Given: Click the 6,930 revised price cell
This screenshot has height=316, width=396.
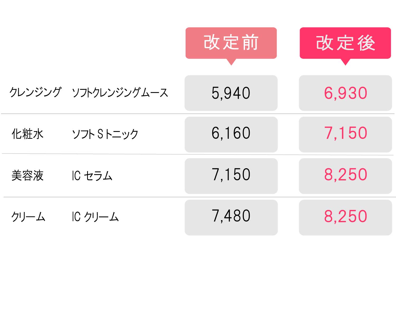Looking at the screenshot, I should coord(345,93).
